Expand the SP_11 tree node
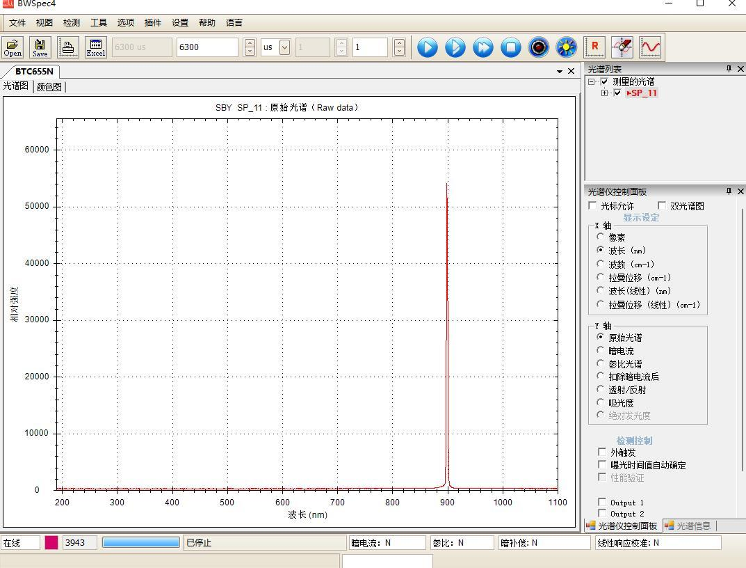This screenshot has width=746, height=568. tap(605, 93)
